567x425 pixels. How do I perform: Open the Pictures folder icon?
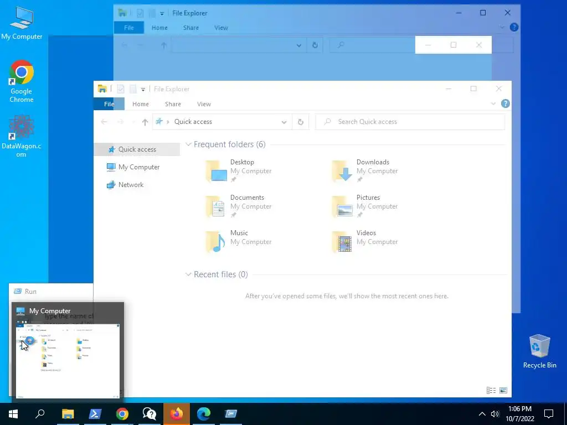pyautogui.click(x=342, y=207)
